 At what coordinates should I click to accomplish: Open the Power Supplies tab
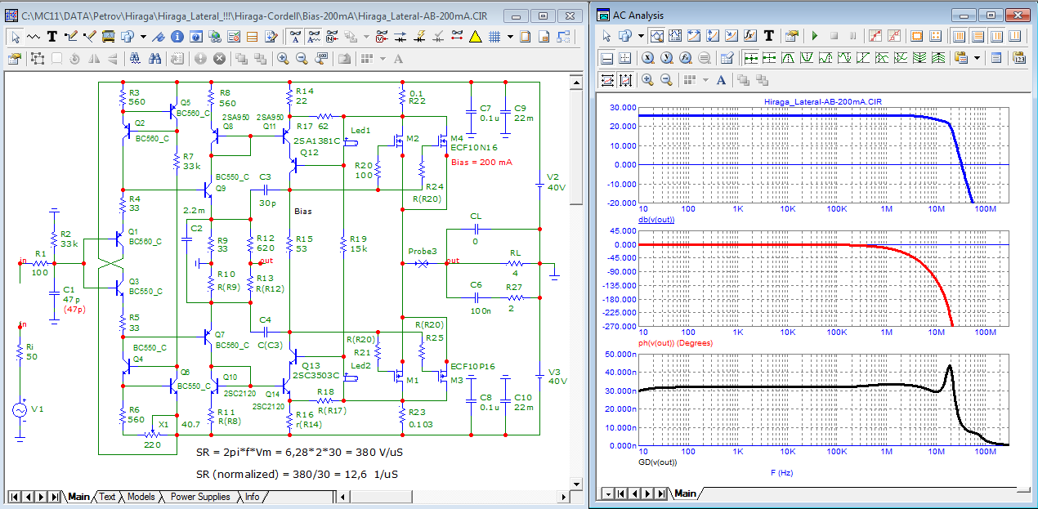click(x=200, y=497)
